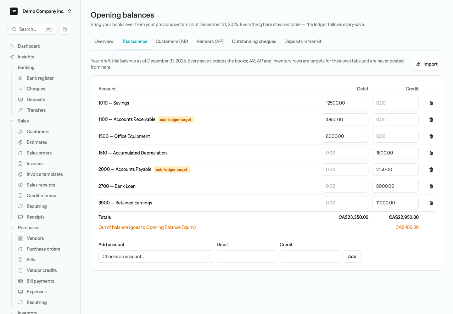Click the Add account Credit input

(x=310, y=257)
